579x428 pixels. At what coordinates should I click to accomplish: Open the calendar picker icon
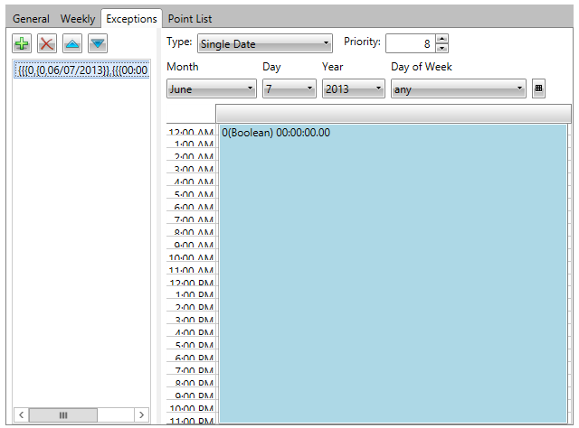click(538, 88)
